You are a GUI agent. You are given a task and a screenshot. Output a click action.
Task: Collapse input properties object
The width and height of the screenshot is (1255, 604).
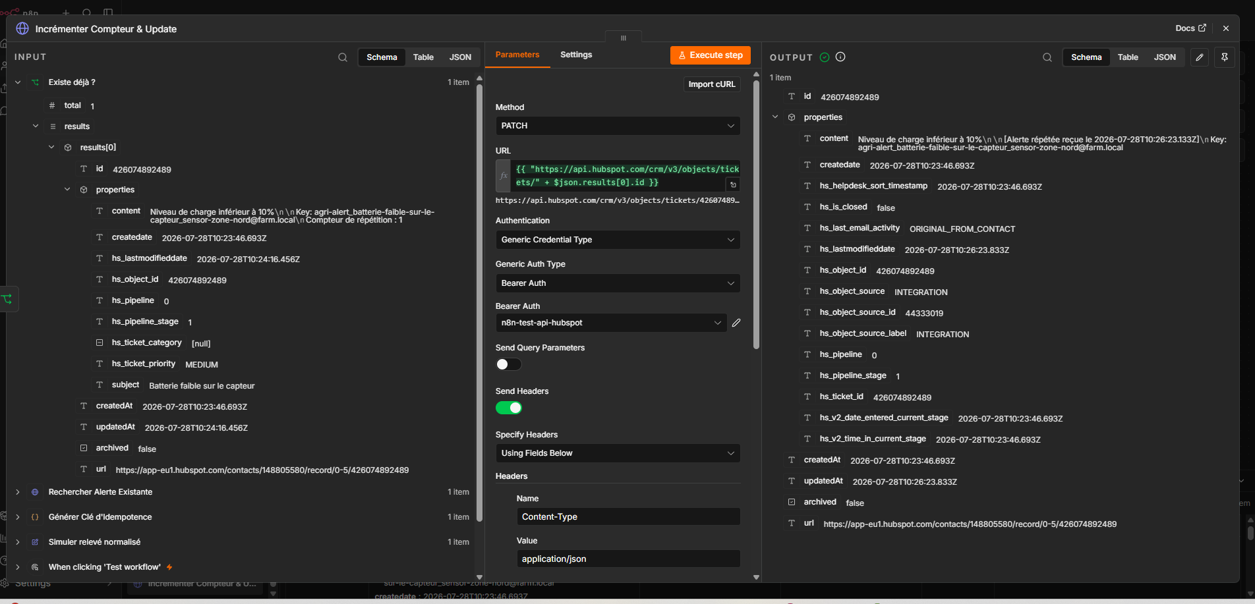(67, 190)
